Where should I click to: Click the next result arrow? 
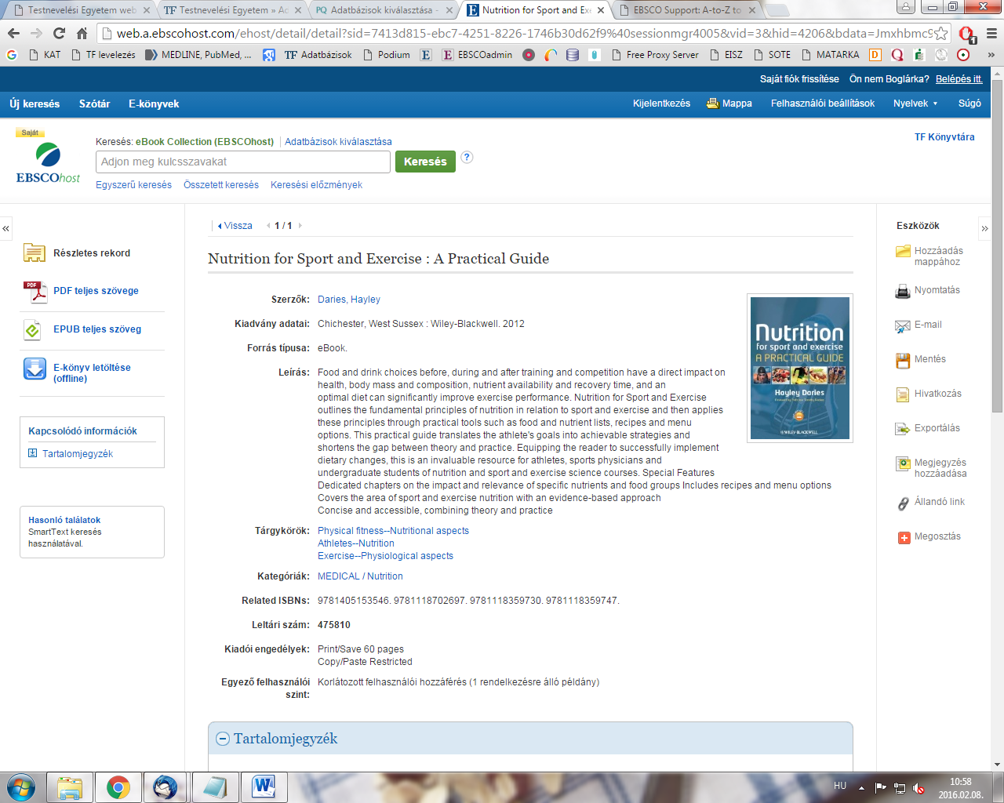click(300, 226)
